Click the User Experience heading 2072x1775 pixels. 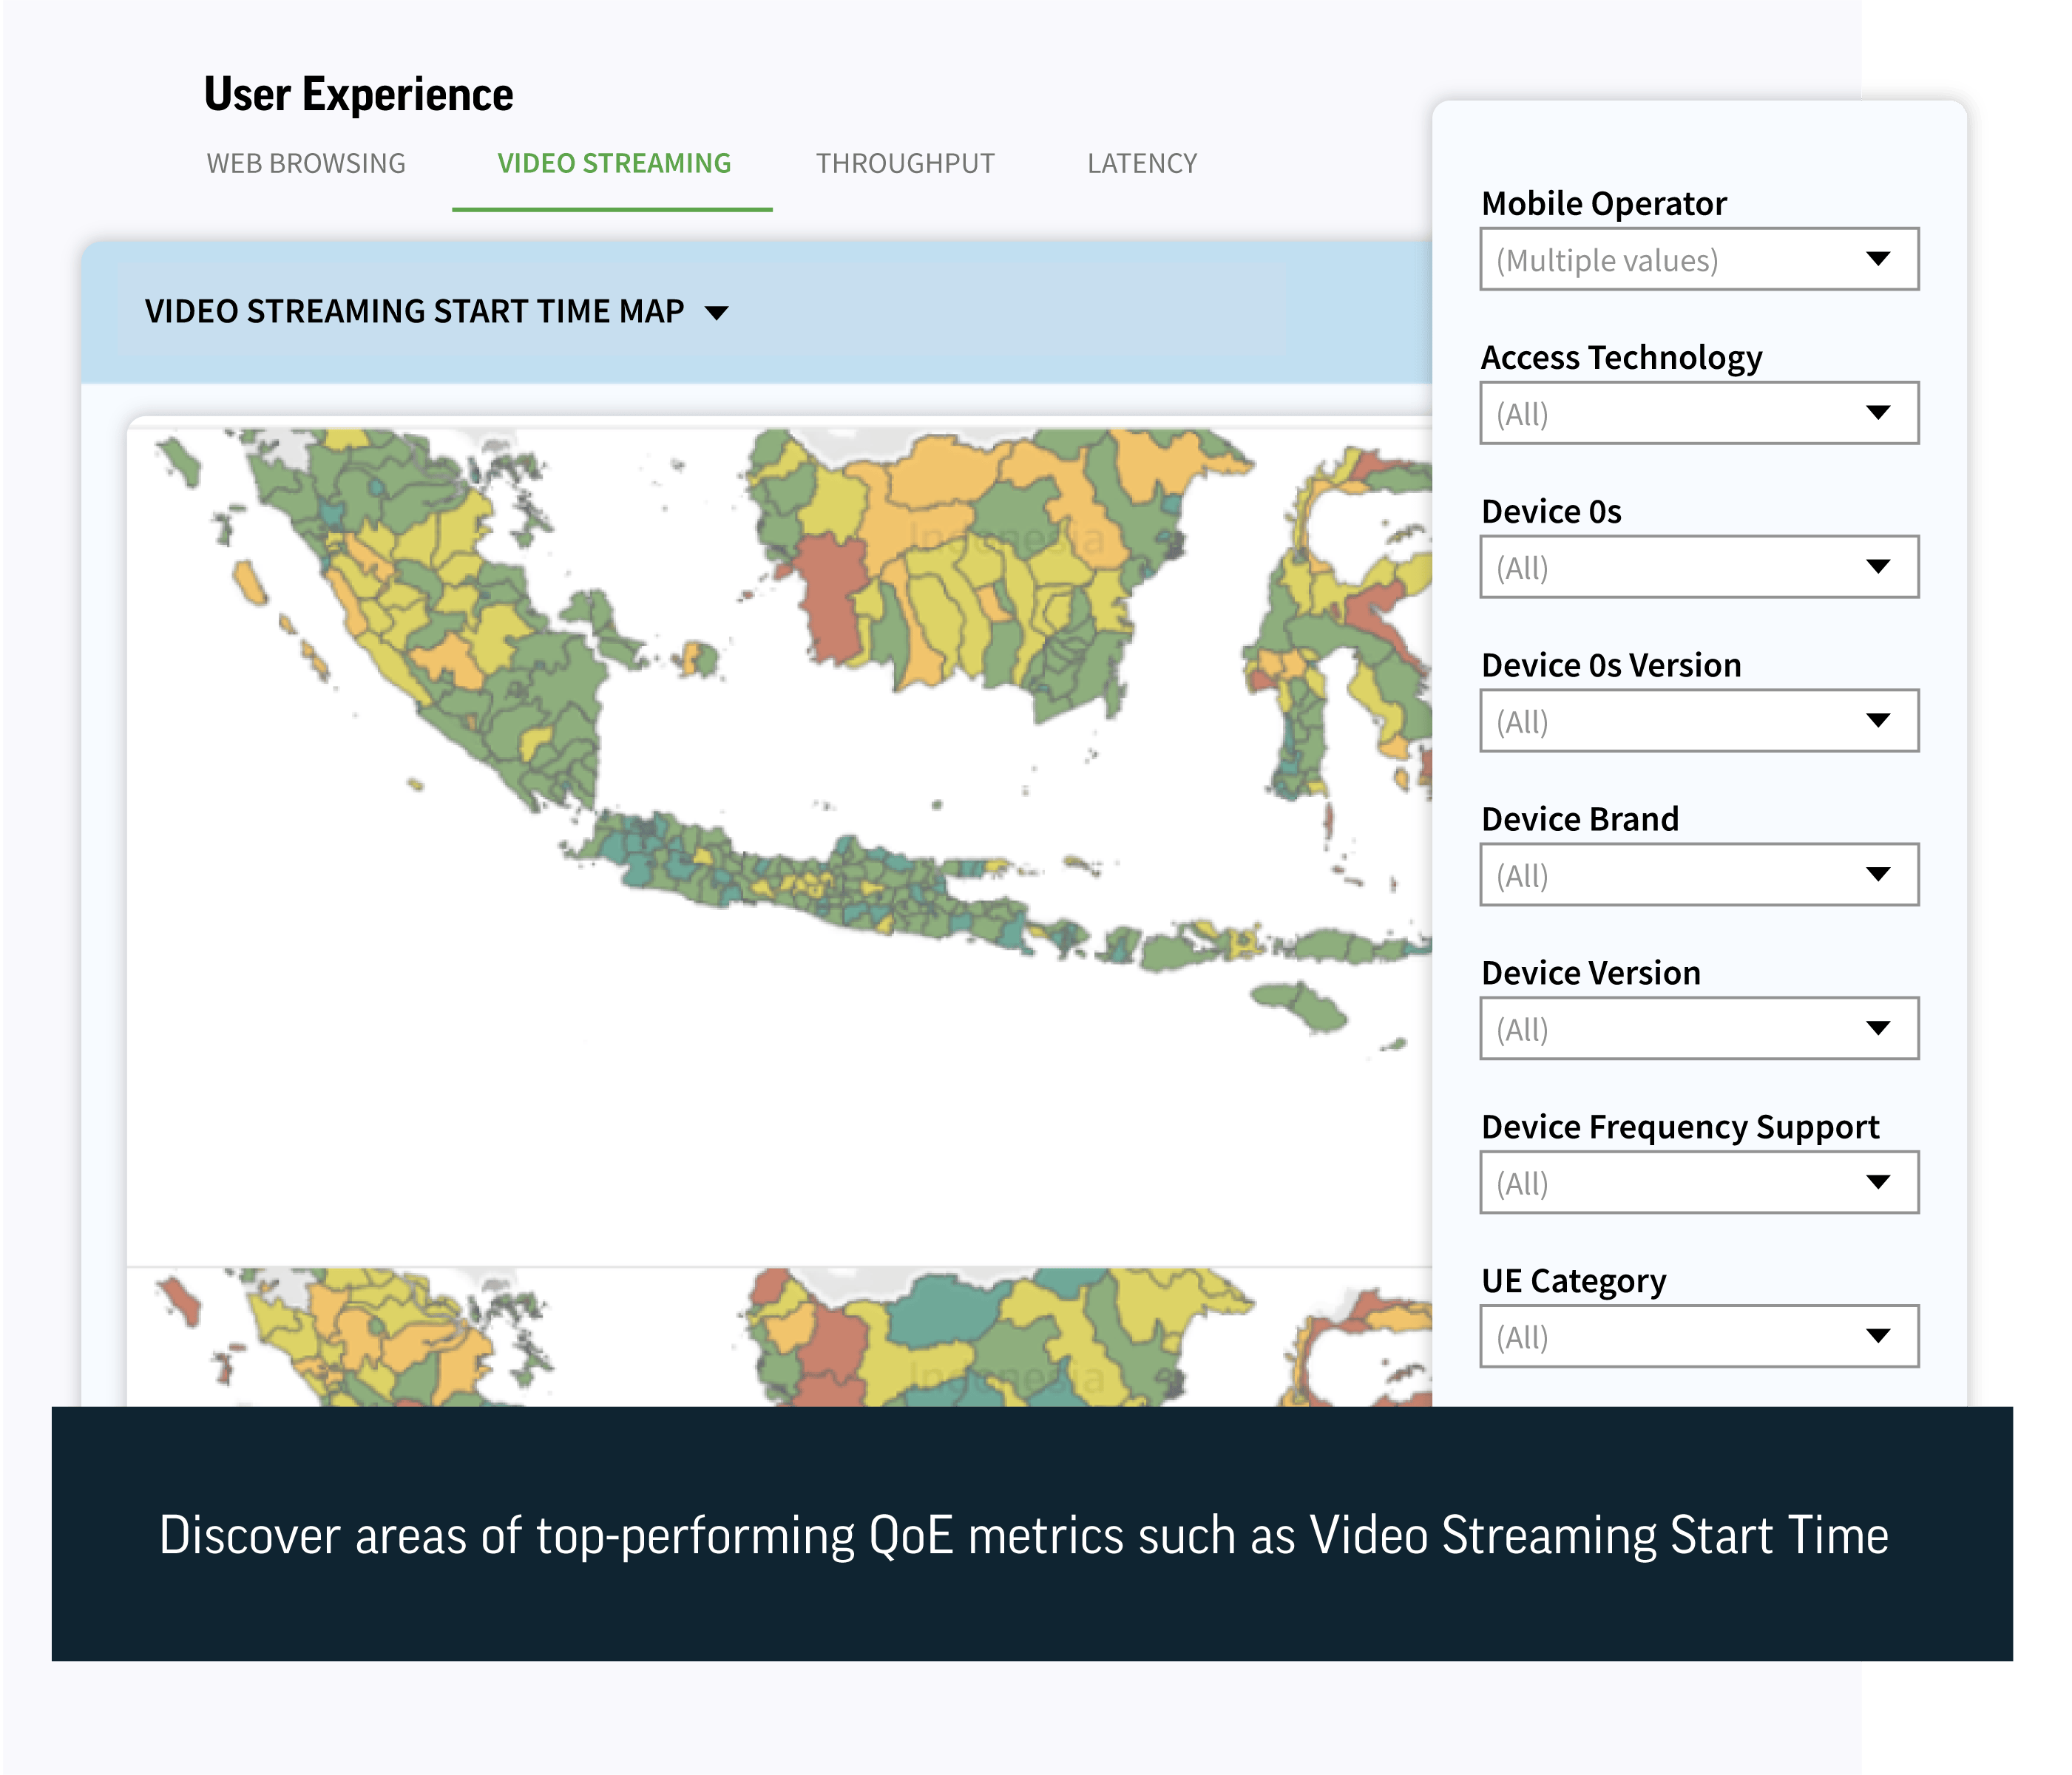pos(358,93)
